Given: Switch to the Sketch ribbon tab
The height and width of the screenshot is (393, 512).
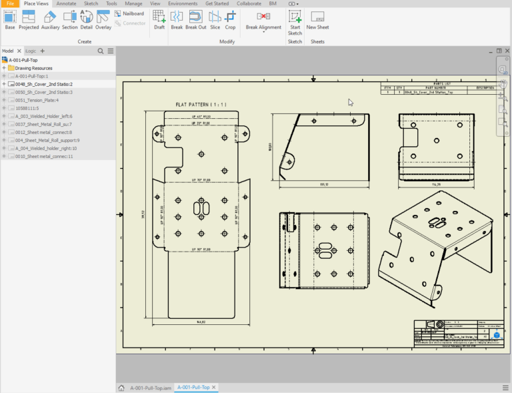Looking at the screenshot, I should (91, 3).
